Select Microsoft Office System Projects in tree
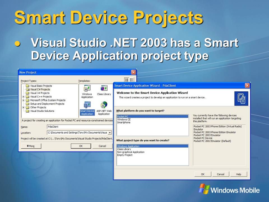The image size is (269, 202). (x=48, y=100)
